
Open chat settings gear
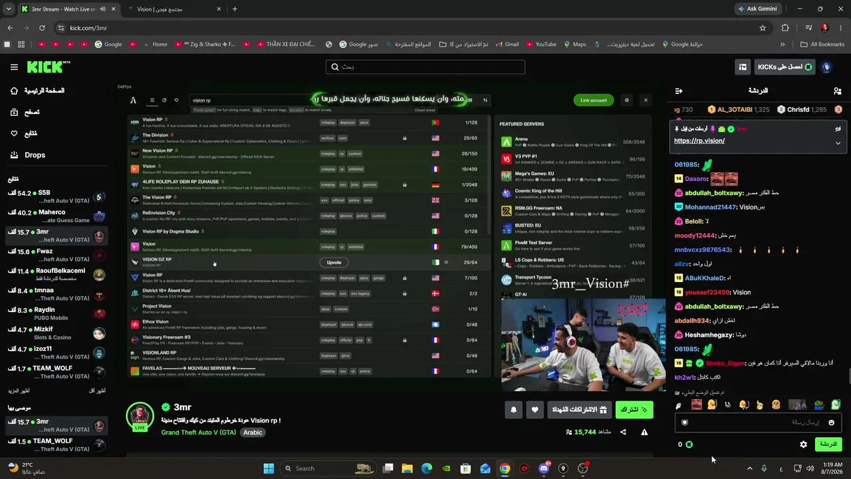point(803,444)
